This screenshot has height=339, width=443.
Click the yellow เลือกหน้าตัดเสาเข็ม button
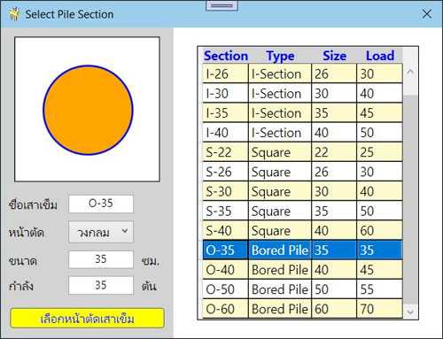click(87, 319)
